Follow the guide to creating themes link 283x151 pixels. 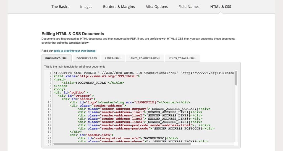(74, 51)
